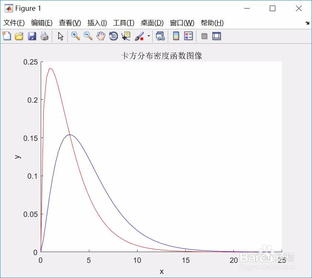Image resolution: width=312 pixels, height=278 pixels.
Task: Click the dock figure arrow in the menu bar
Action: pyautogui.click(x=307, y=23)
